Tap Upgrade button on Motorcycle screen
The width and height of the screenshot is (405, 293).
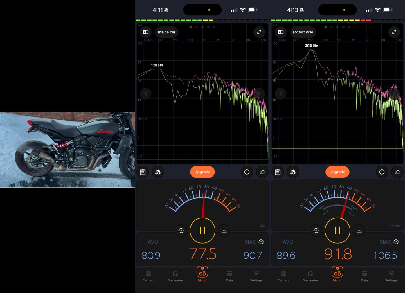click(x=337, y=172)
